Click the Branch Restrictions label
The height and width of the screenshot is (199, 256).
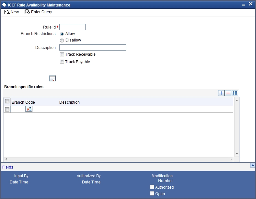(38, 34)
